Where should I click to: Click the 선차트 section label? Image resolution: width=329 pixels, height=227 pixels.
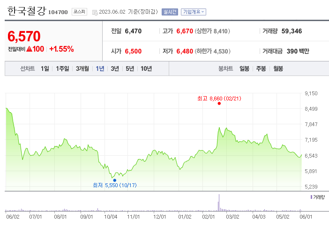(x=27, y=68)
